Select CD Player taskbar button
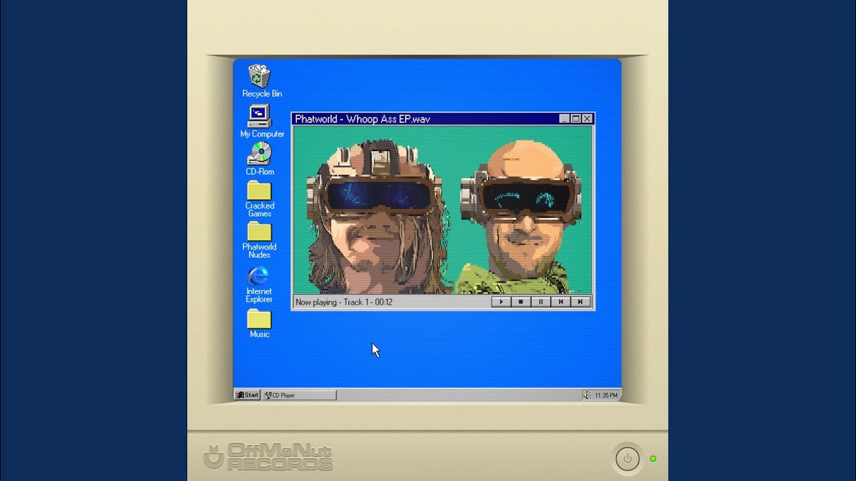The height and width of the screenshot is (481, 856). 299,395
